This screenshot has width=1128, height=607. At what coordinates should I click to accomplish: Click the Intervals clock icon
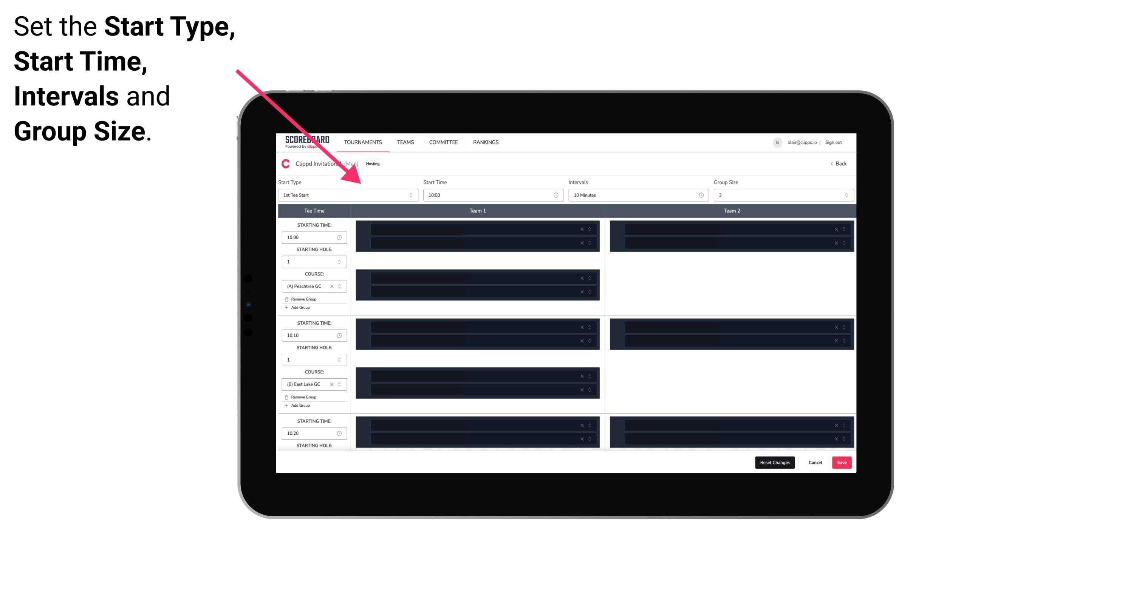pyautogui.click(x=700, y=195)
